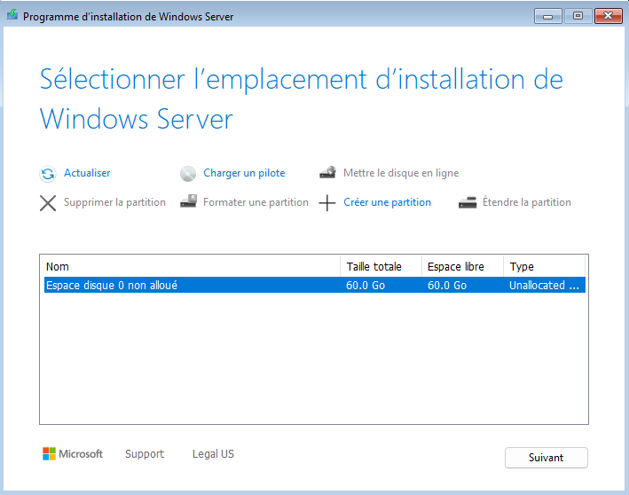Open the Legal US link
This screenshot has width=629, height=495.
point(213,454)
